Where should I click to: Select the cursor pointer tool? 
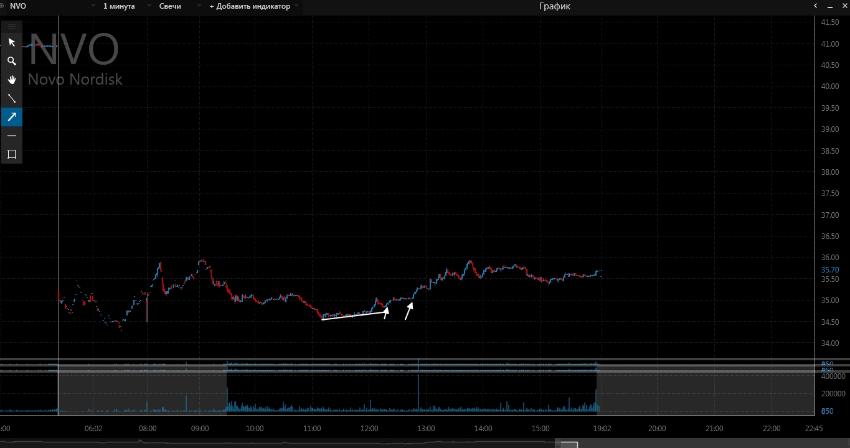pyautogui.click(x=11, y=42)
